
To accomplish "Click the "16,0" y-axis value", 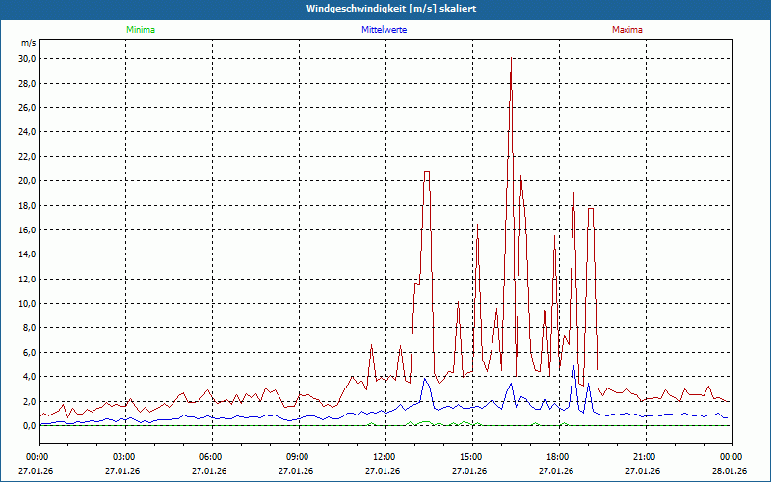I will [27, 229].
